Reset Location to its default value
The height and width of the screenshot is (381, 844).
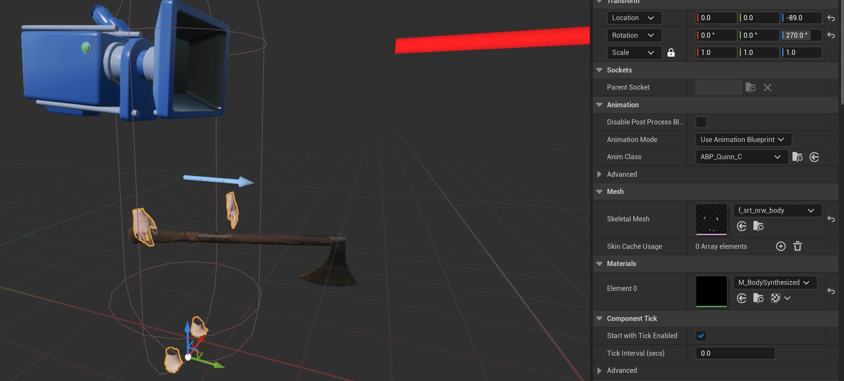(x=831, y=18)
